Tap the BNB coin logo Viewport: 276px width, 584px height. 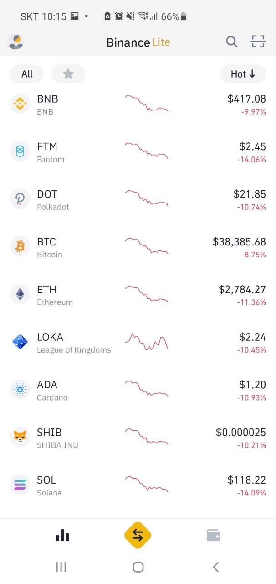[20, 104]
